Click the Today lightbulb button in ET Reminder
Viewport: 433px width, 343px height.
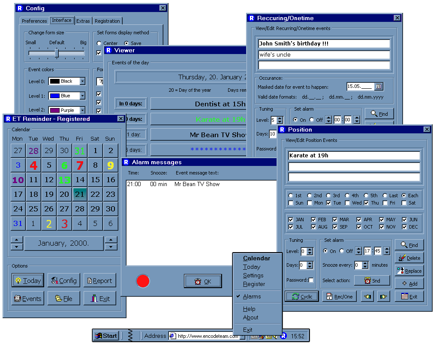tap(28, 280)
